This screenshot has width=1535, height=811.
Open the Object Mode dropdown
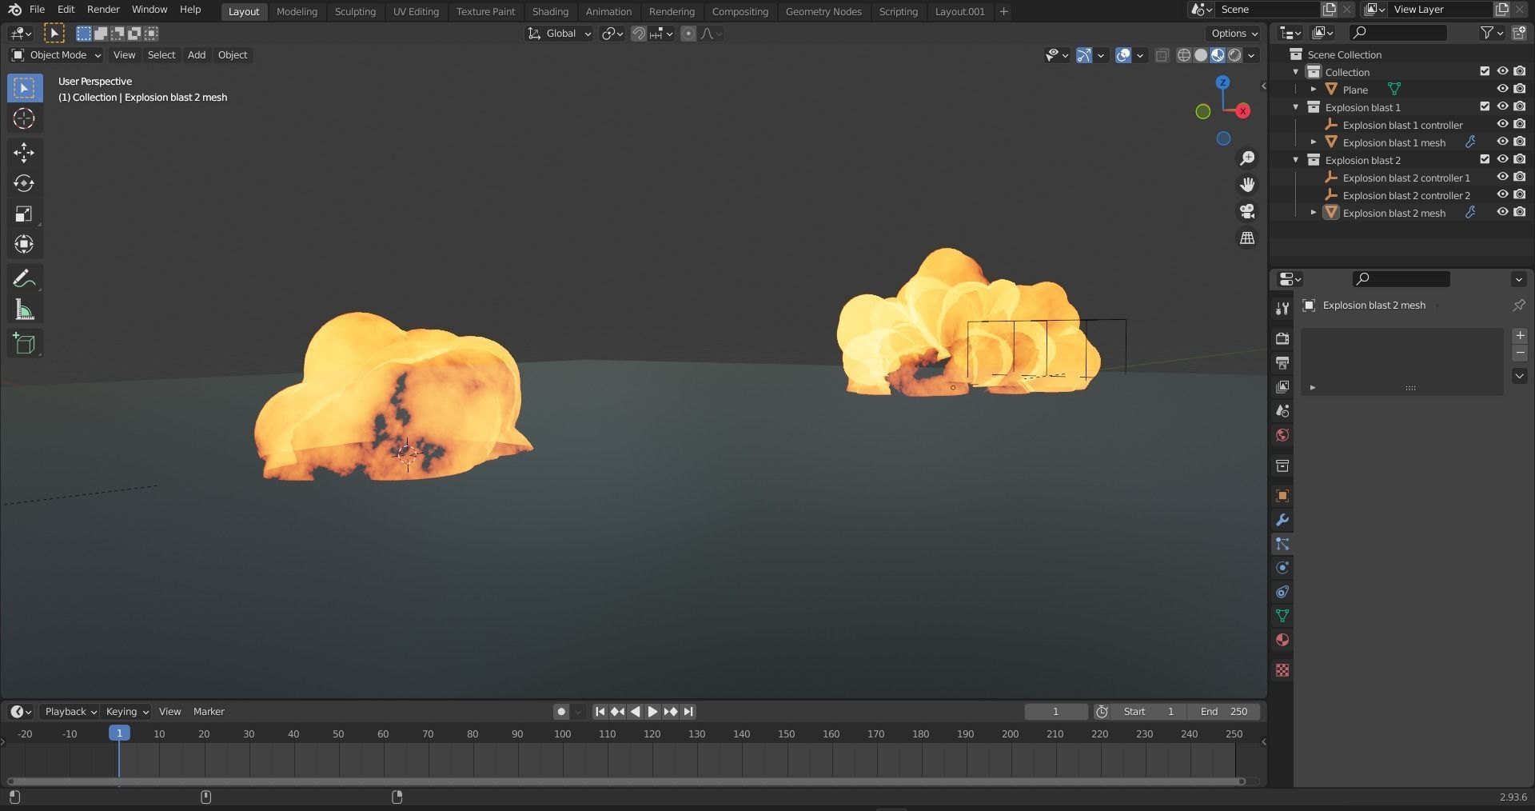click(55, 54)
